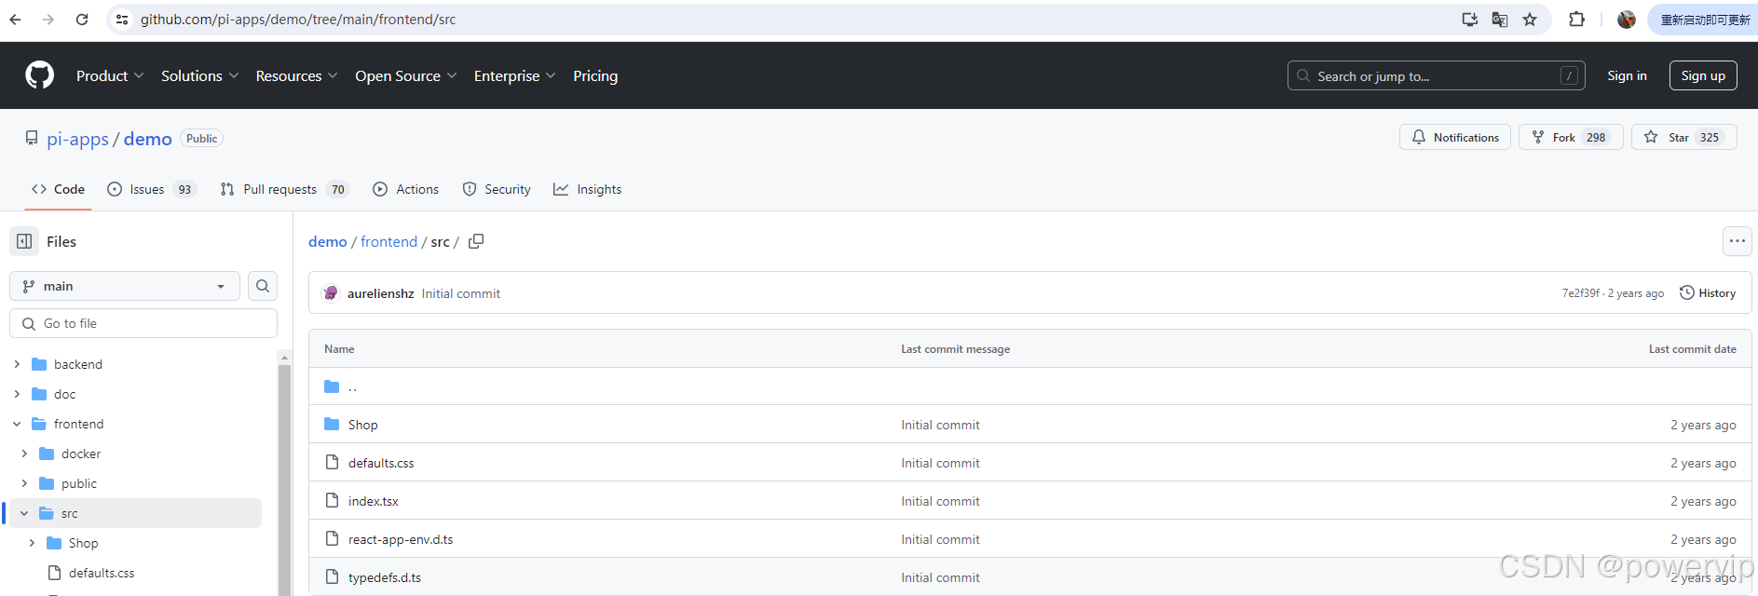Click the typedefs.d.ts file icon
This screenshot has width=1758, height=596.
(x=332, y=577)
